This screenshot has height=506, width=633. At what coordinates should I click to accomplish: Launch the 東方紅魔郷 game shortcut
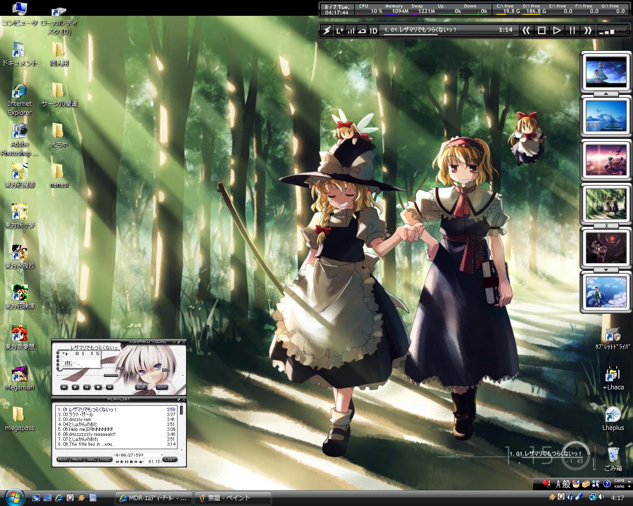coord(19,176)
